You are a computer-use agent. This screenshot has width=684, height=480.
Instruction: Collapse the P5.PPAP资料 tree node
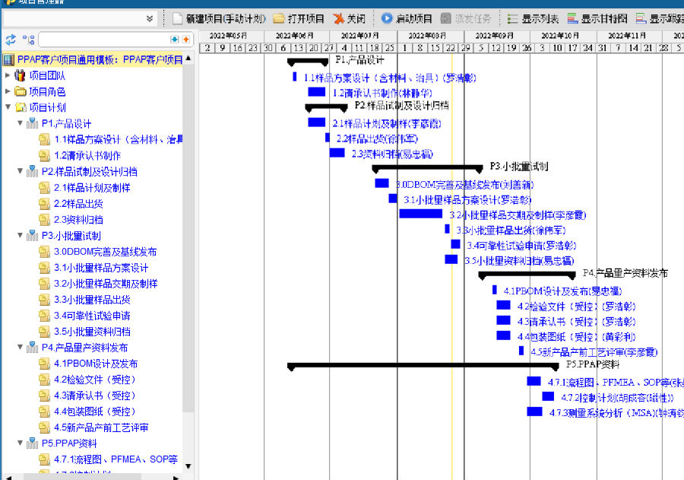click(20, 443)
